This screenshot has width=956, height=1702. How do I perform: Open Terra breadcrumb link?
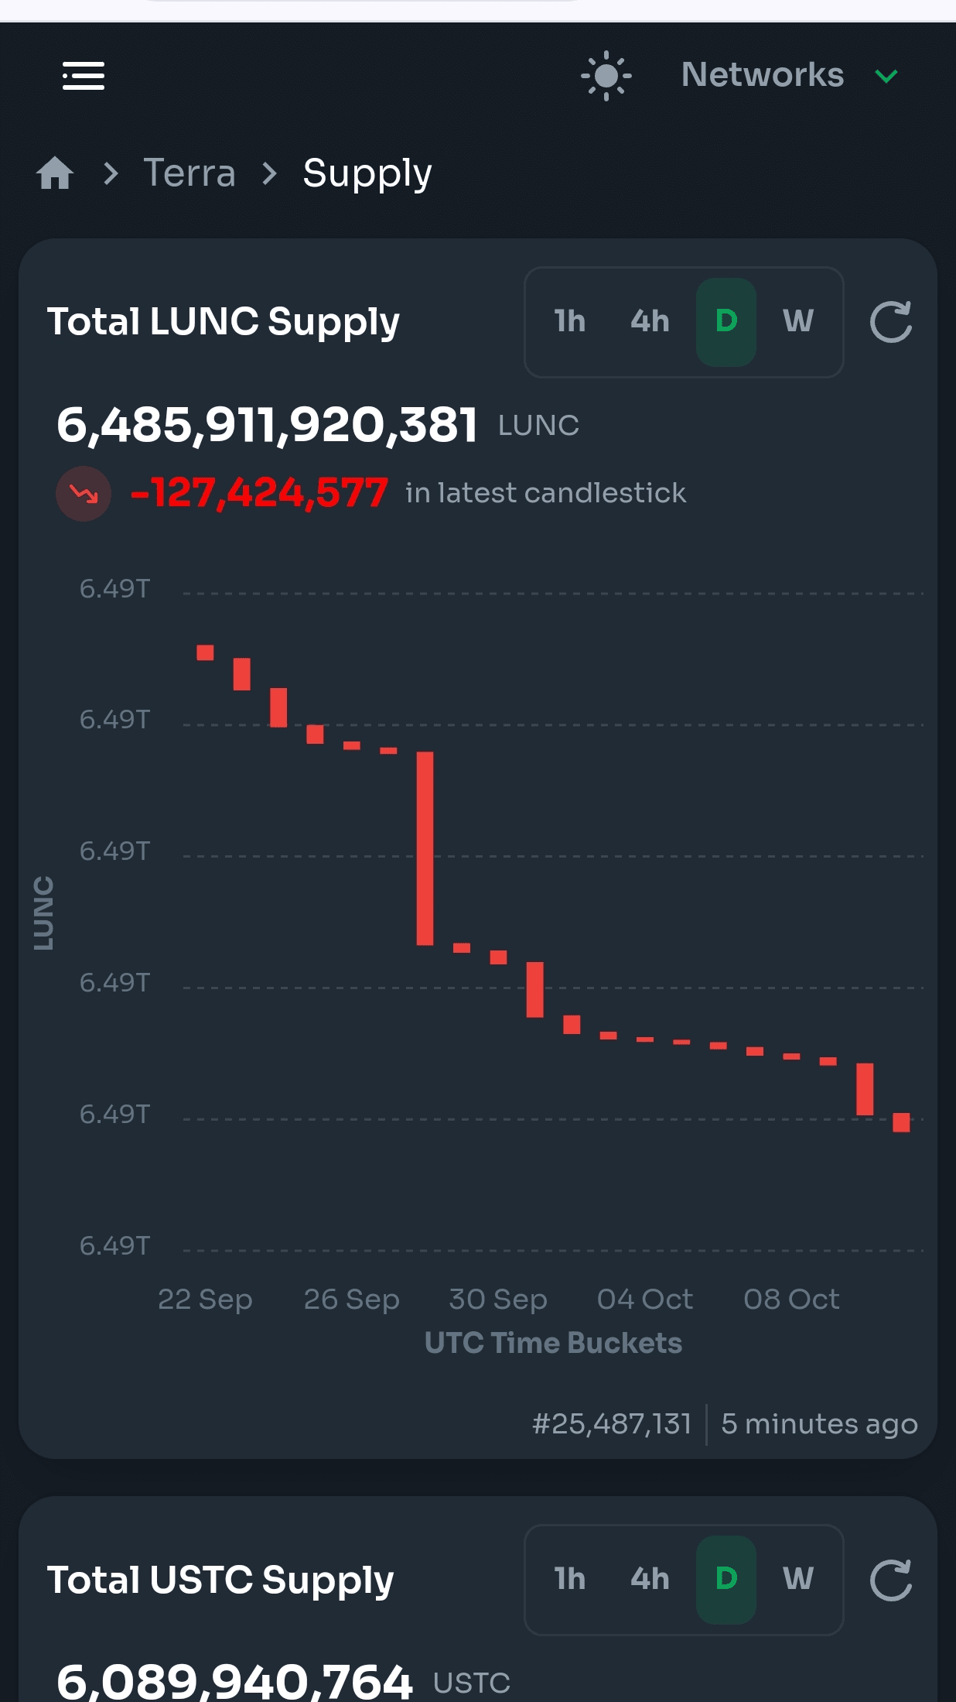tap(189, 173)
